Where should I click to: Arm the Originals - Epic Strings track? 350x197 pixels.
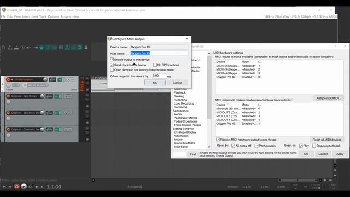point(8,96)
